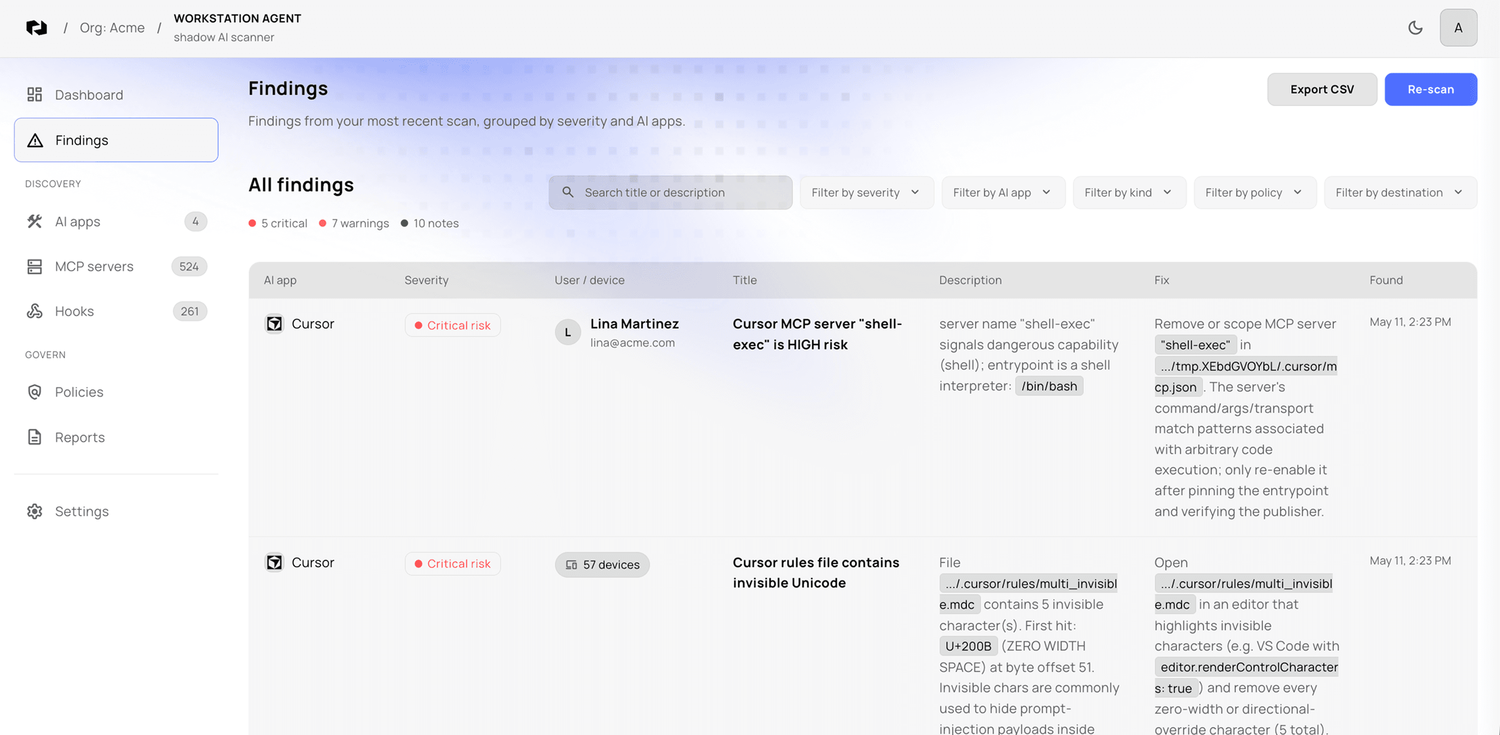Click the search magnifier icon

(x=568, y=192)
